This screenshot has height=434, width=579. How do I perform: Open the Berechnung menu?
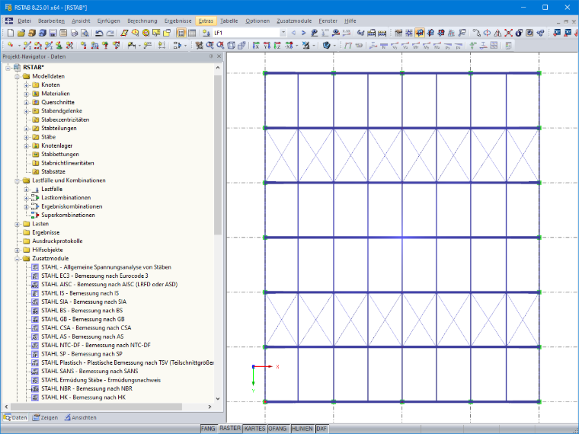pos(142,21)
